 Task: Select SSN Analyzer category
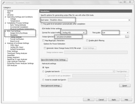(12, 65)
